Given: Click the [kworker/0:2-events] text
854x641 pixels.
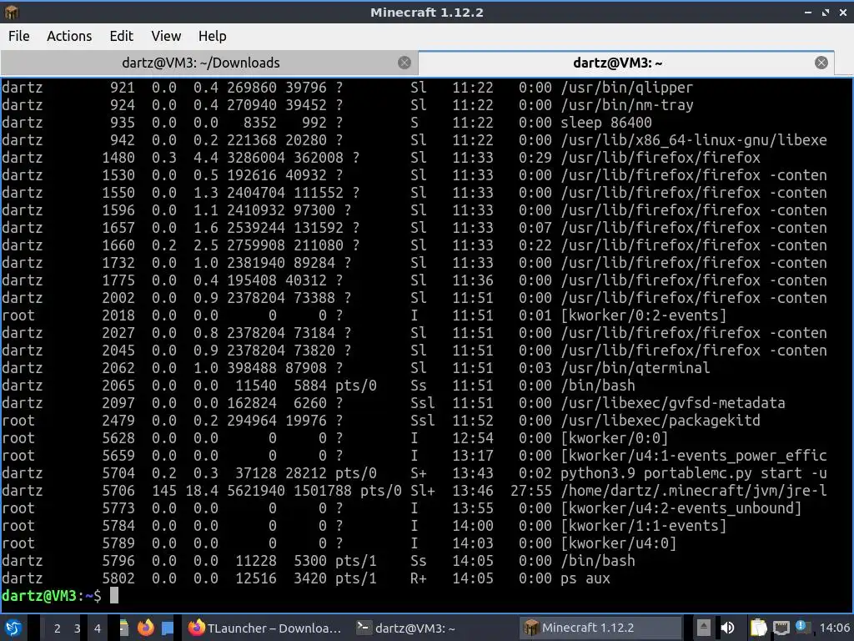Looking at the screenshot, I should 644,315.
